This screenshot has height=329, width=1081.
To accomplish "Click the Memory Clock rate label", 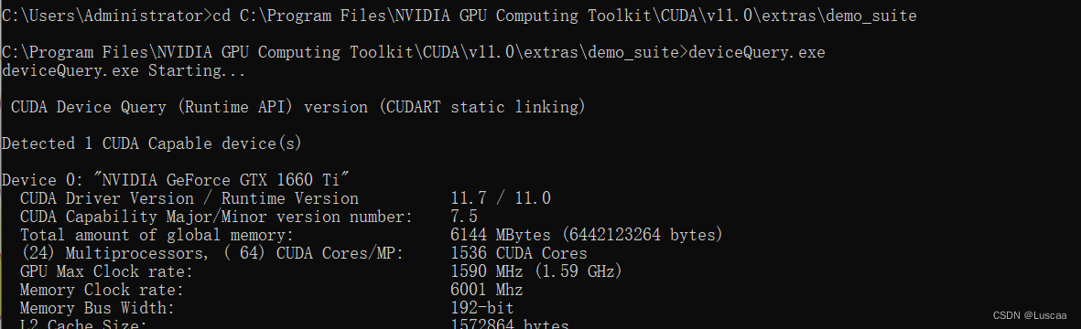I will [102, 289].
